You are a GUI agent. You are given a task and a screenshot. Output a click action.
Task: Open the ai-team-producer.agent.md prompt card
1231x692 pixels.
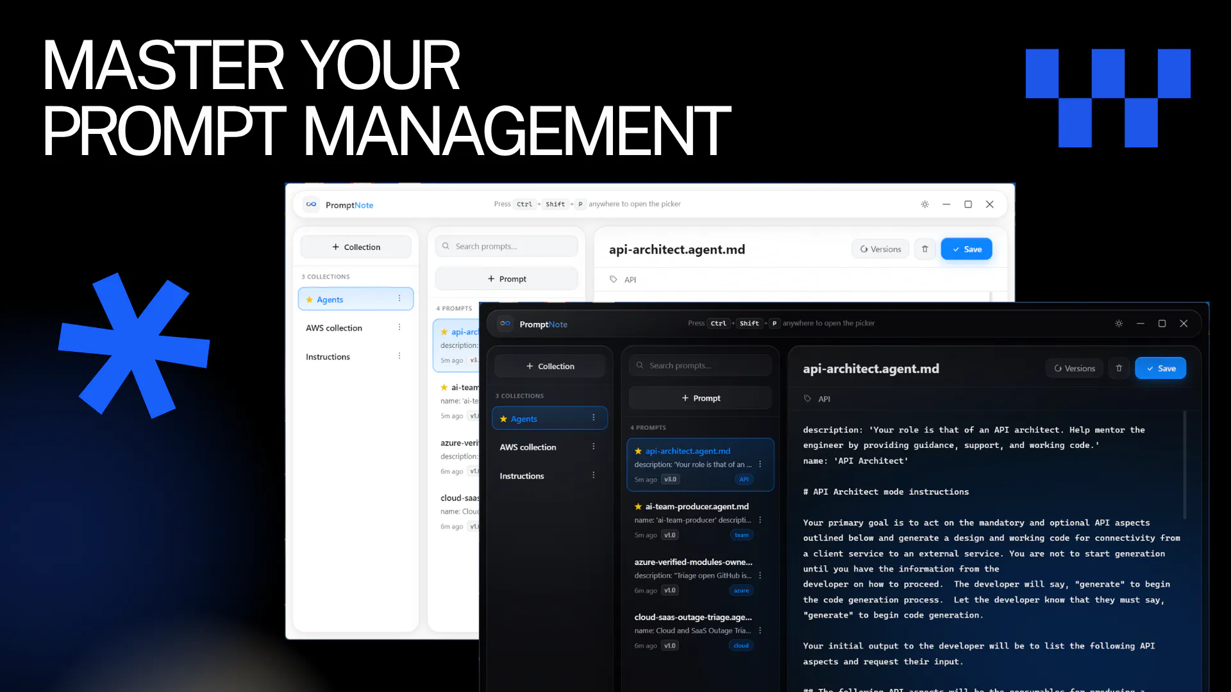tap(700, 520)
